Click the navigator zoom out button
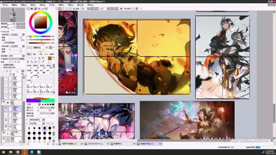 pos(18,24)
